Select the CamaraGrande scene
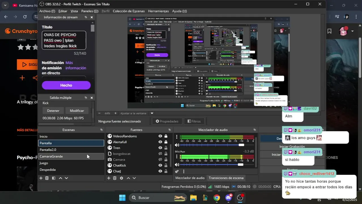 tap(71, 156)
